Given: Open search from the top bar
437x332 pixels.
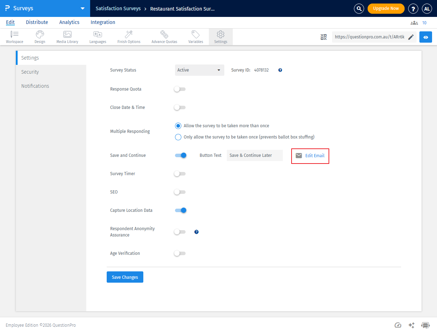Looking at the screenshot, I should pyautogui.click(x=359, y=8).
